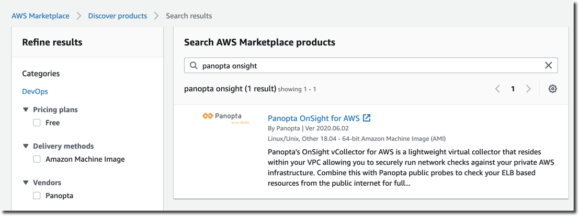Enable the Free pricing plan checkbox
Viewport: 579px width, 216px height.
click(x=37, y=123)
